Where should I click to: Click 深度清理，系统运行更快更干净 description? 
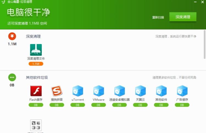(176, 36)
